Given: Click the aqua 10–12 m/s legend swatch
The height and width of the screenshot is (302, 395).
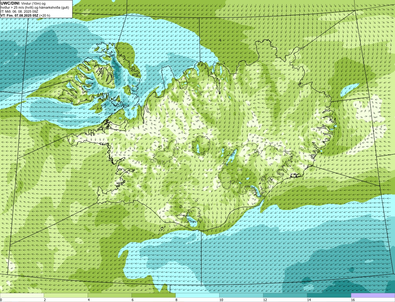Looking at the screenshot, I should coord(241,296).
